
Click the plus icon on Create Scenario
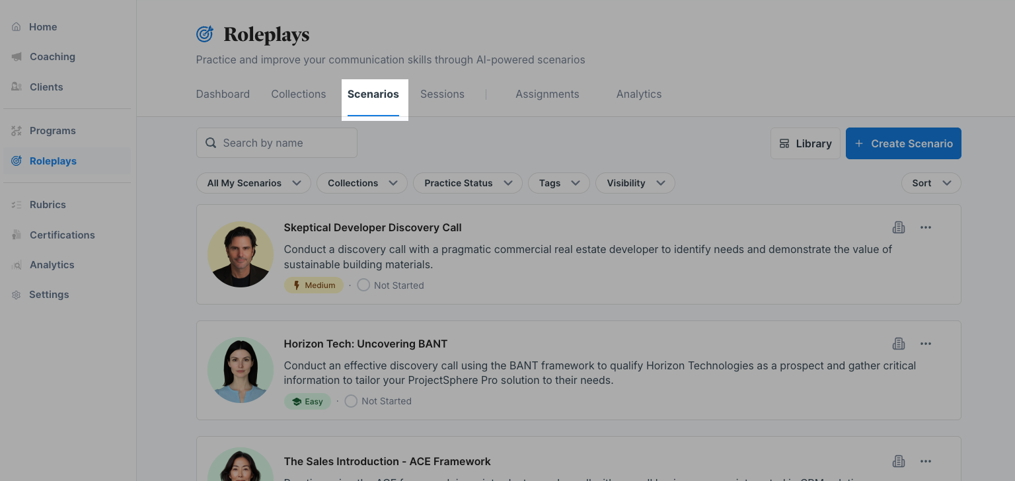pos(859,143)
